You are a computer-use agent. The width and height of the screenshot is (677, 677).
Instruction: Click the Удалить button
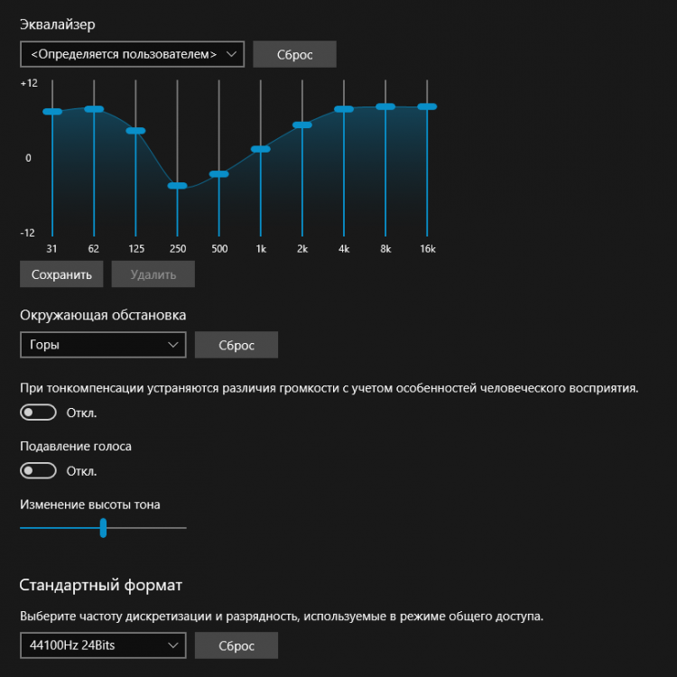click(153, 274)
